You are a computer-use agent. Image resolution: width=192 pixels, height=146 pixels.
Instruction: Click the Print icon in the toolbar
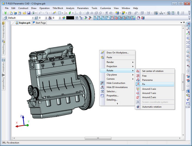pyautogui.click(x=33, y=13)
